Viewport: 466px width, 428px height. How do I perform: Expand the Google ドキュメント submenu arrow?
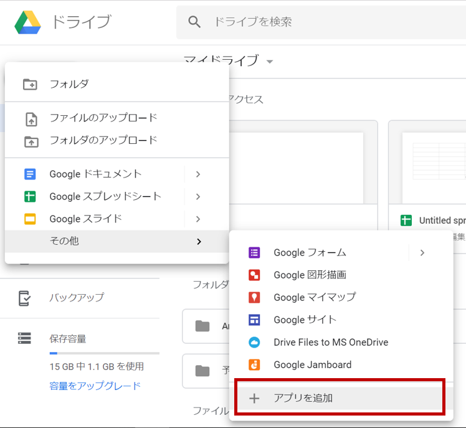pos(198,174)
